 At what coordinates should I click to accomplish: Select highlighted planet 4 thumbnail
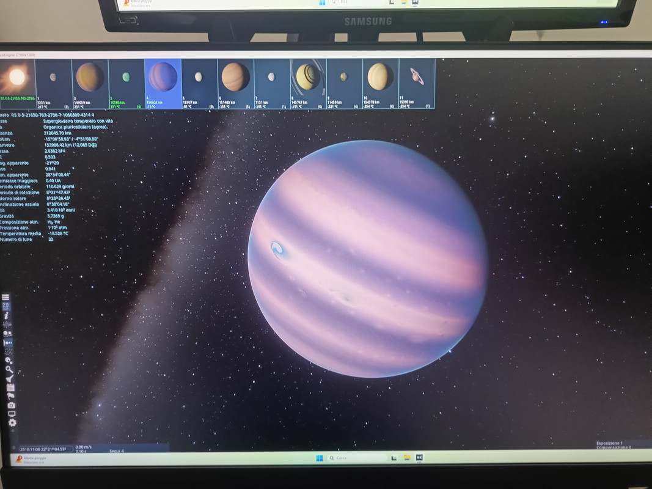click(163, 84)
